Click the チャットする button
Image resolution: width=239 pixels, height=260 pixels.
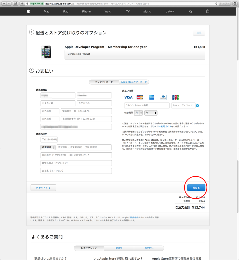[43, 188]
